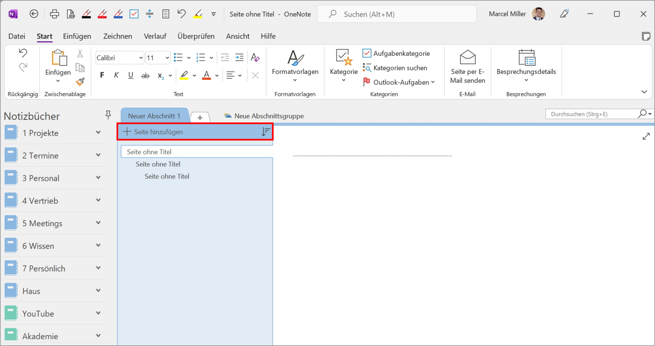Pin the Notizbücher sidebar
This screenshot has width=655, height=346.
pos(108,115)
